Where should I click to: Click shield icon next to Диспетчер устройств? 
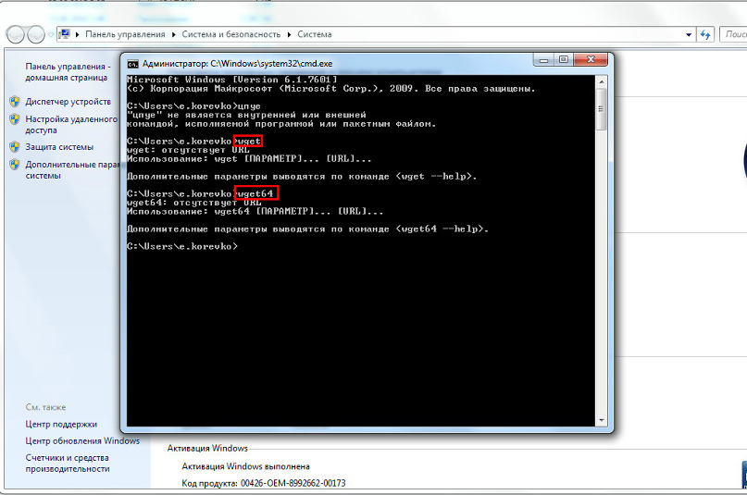[15, 101]
